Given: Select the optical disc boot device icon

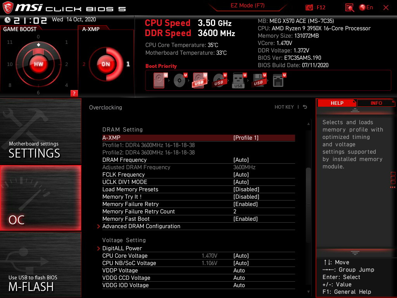Looking at the screenshot, I should coord(180,81).
